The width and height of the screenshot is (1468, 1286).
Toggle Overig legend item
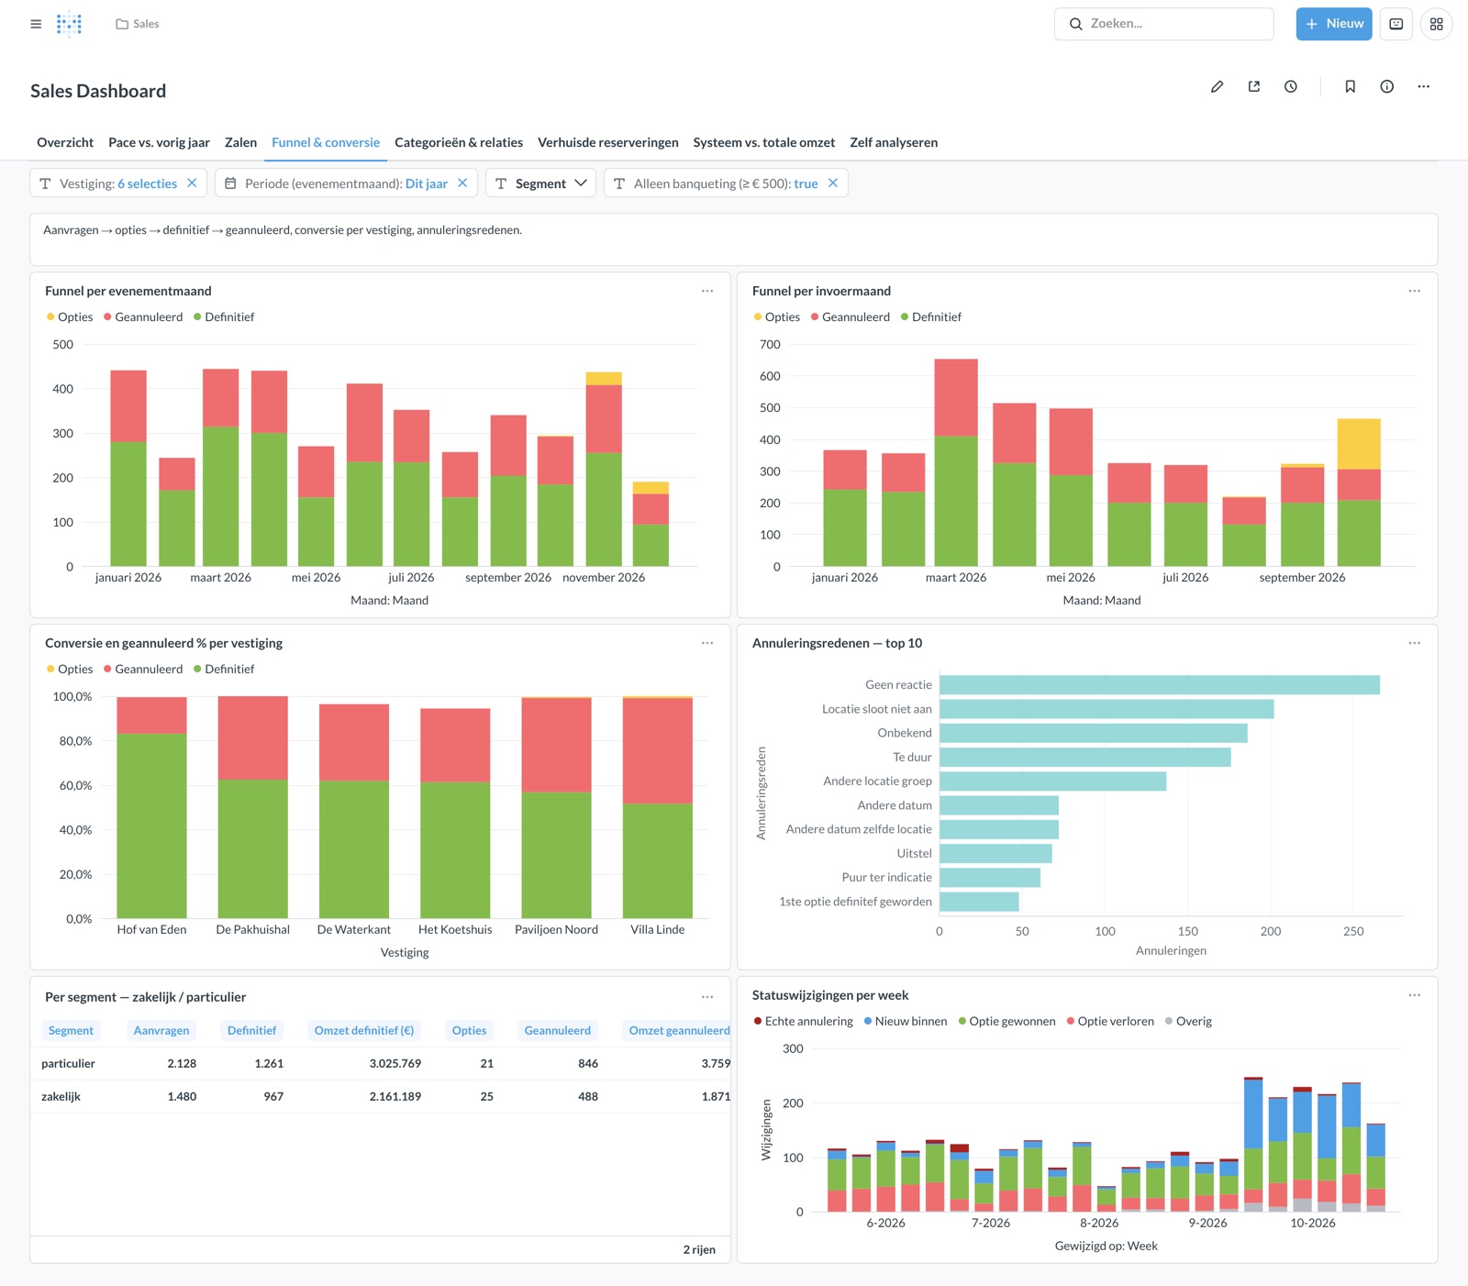coord(1188,1021)
